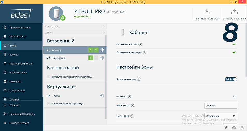The width and height of the screenshot is (247, 131).
Task: Open settings gear for Z1 Кабинет
Action: 102,50
